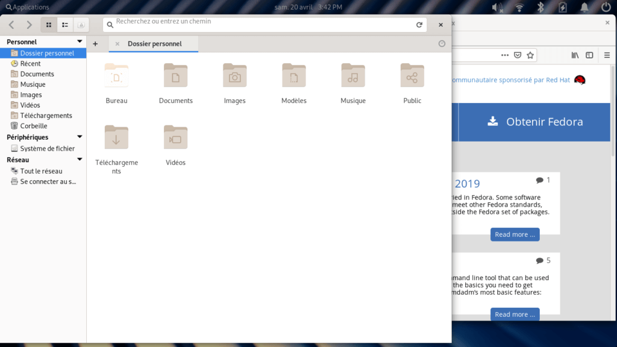This screenshot has width=617, height=347.
Task: Click the magnifier icon in path bar
Action: [110, 25]
